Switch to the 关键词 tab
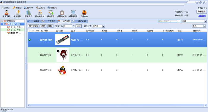The width and height of the screenshot is (208, 112). [x=34, y=21]
